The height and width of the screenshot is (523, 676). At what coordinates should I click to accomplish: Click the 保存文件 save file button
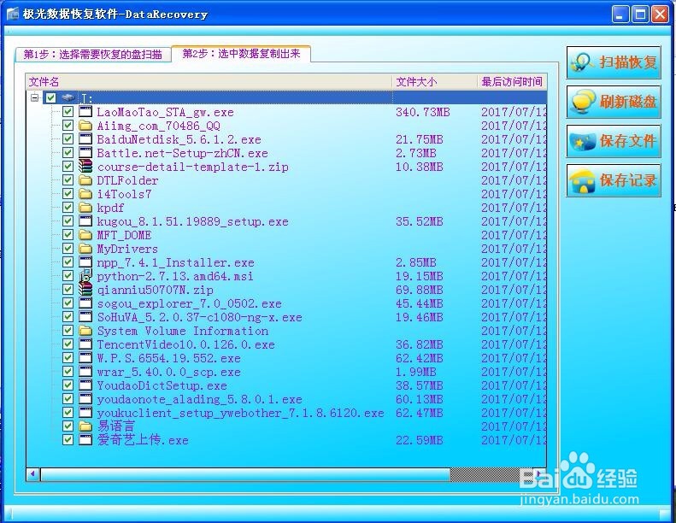pyautogui.click(x=614, y=141)
